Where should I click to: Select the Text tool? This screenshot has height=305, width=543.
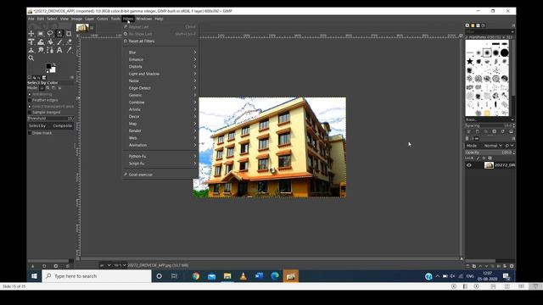tap(59, 50)
